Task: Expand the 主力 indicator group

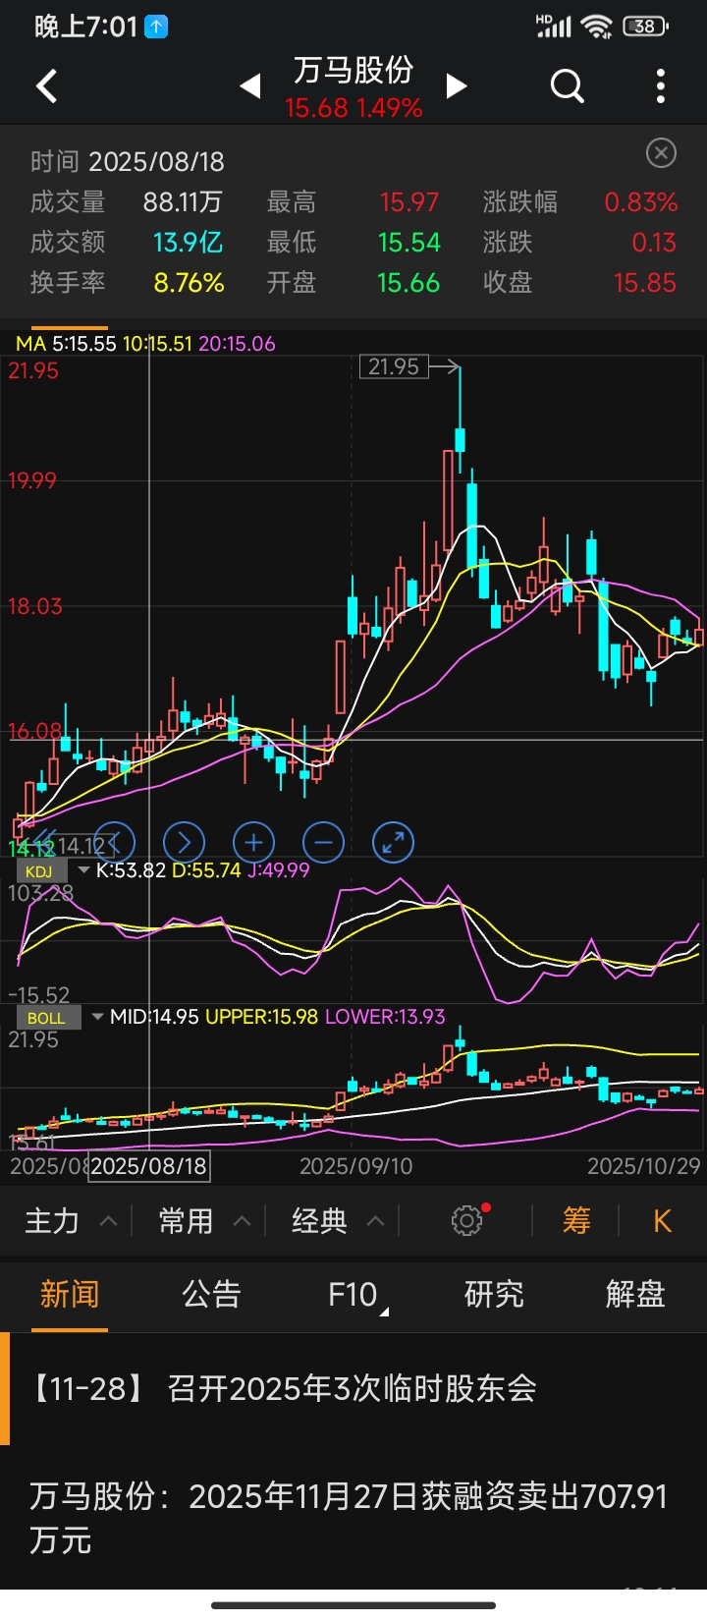Action: pyautogui.click(x=71, y=1221)
